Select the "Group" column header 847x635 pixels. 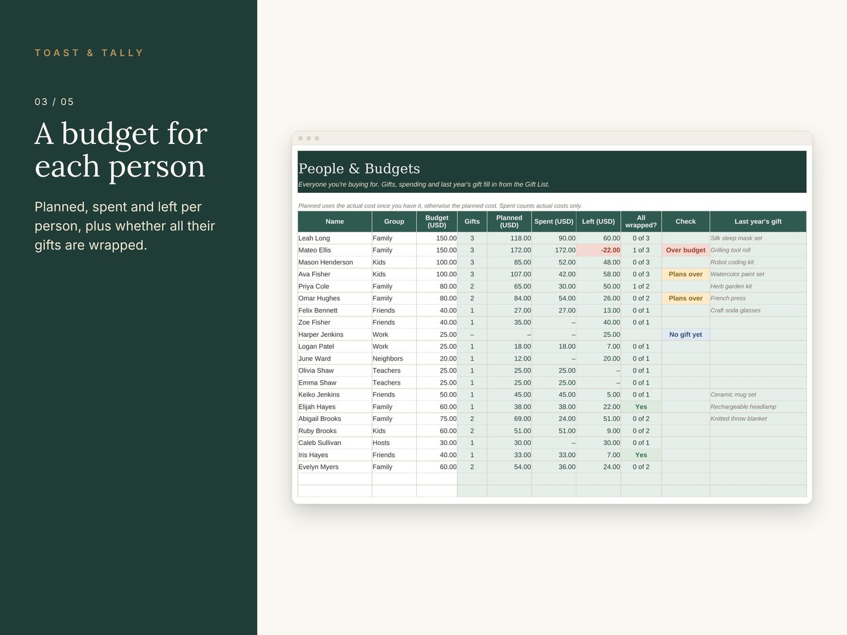[x=394, y=222]
